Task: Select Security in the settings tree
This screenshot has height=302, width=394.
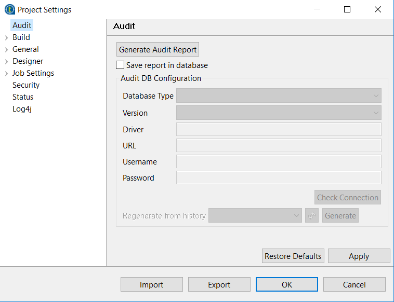Action: (x=26, y=85)
